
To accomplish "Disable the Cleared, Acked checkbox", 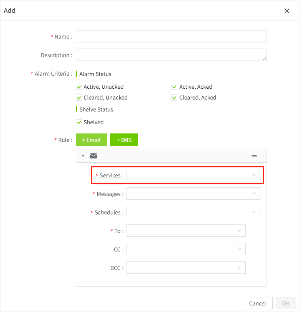I will 174,98.
